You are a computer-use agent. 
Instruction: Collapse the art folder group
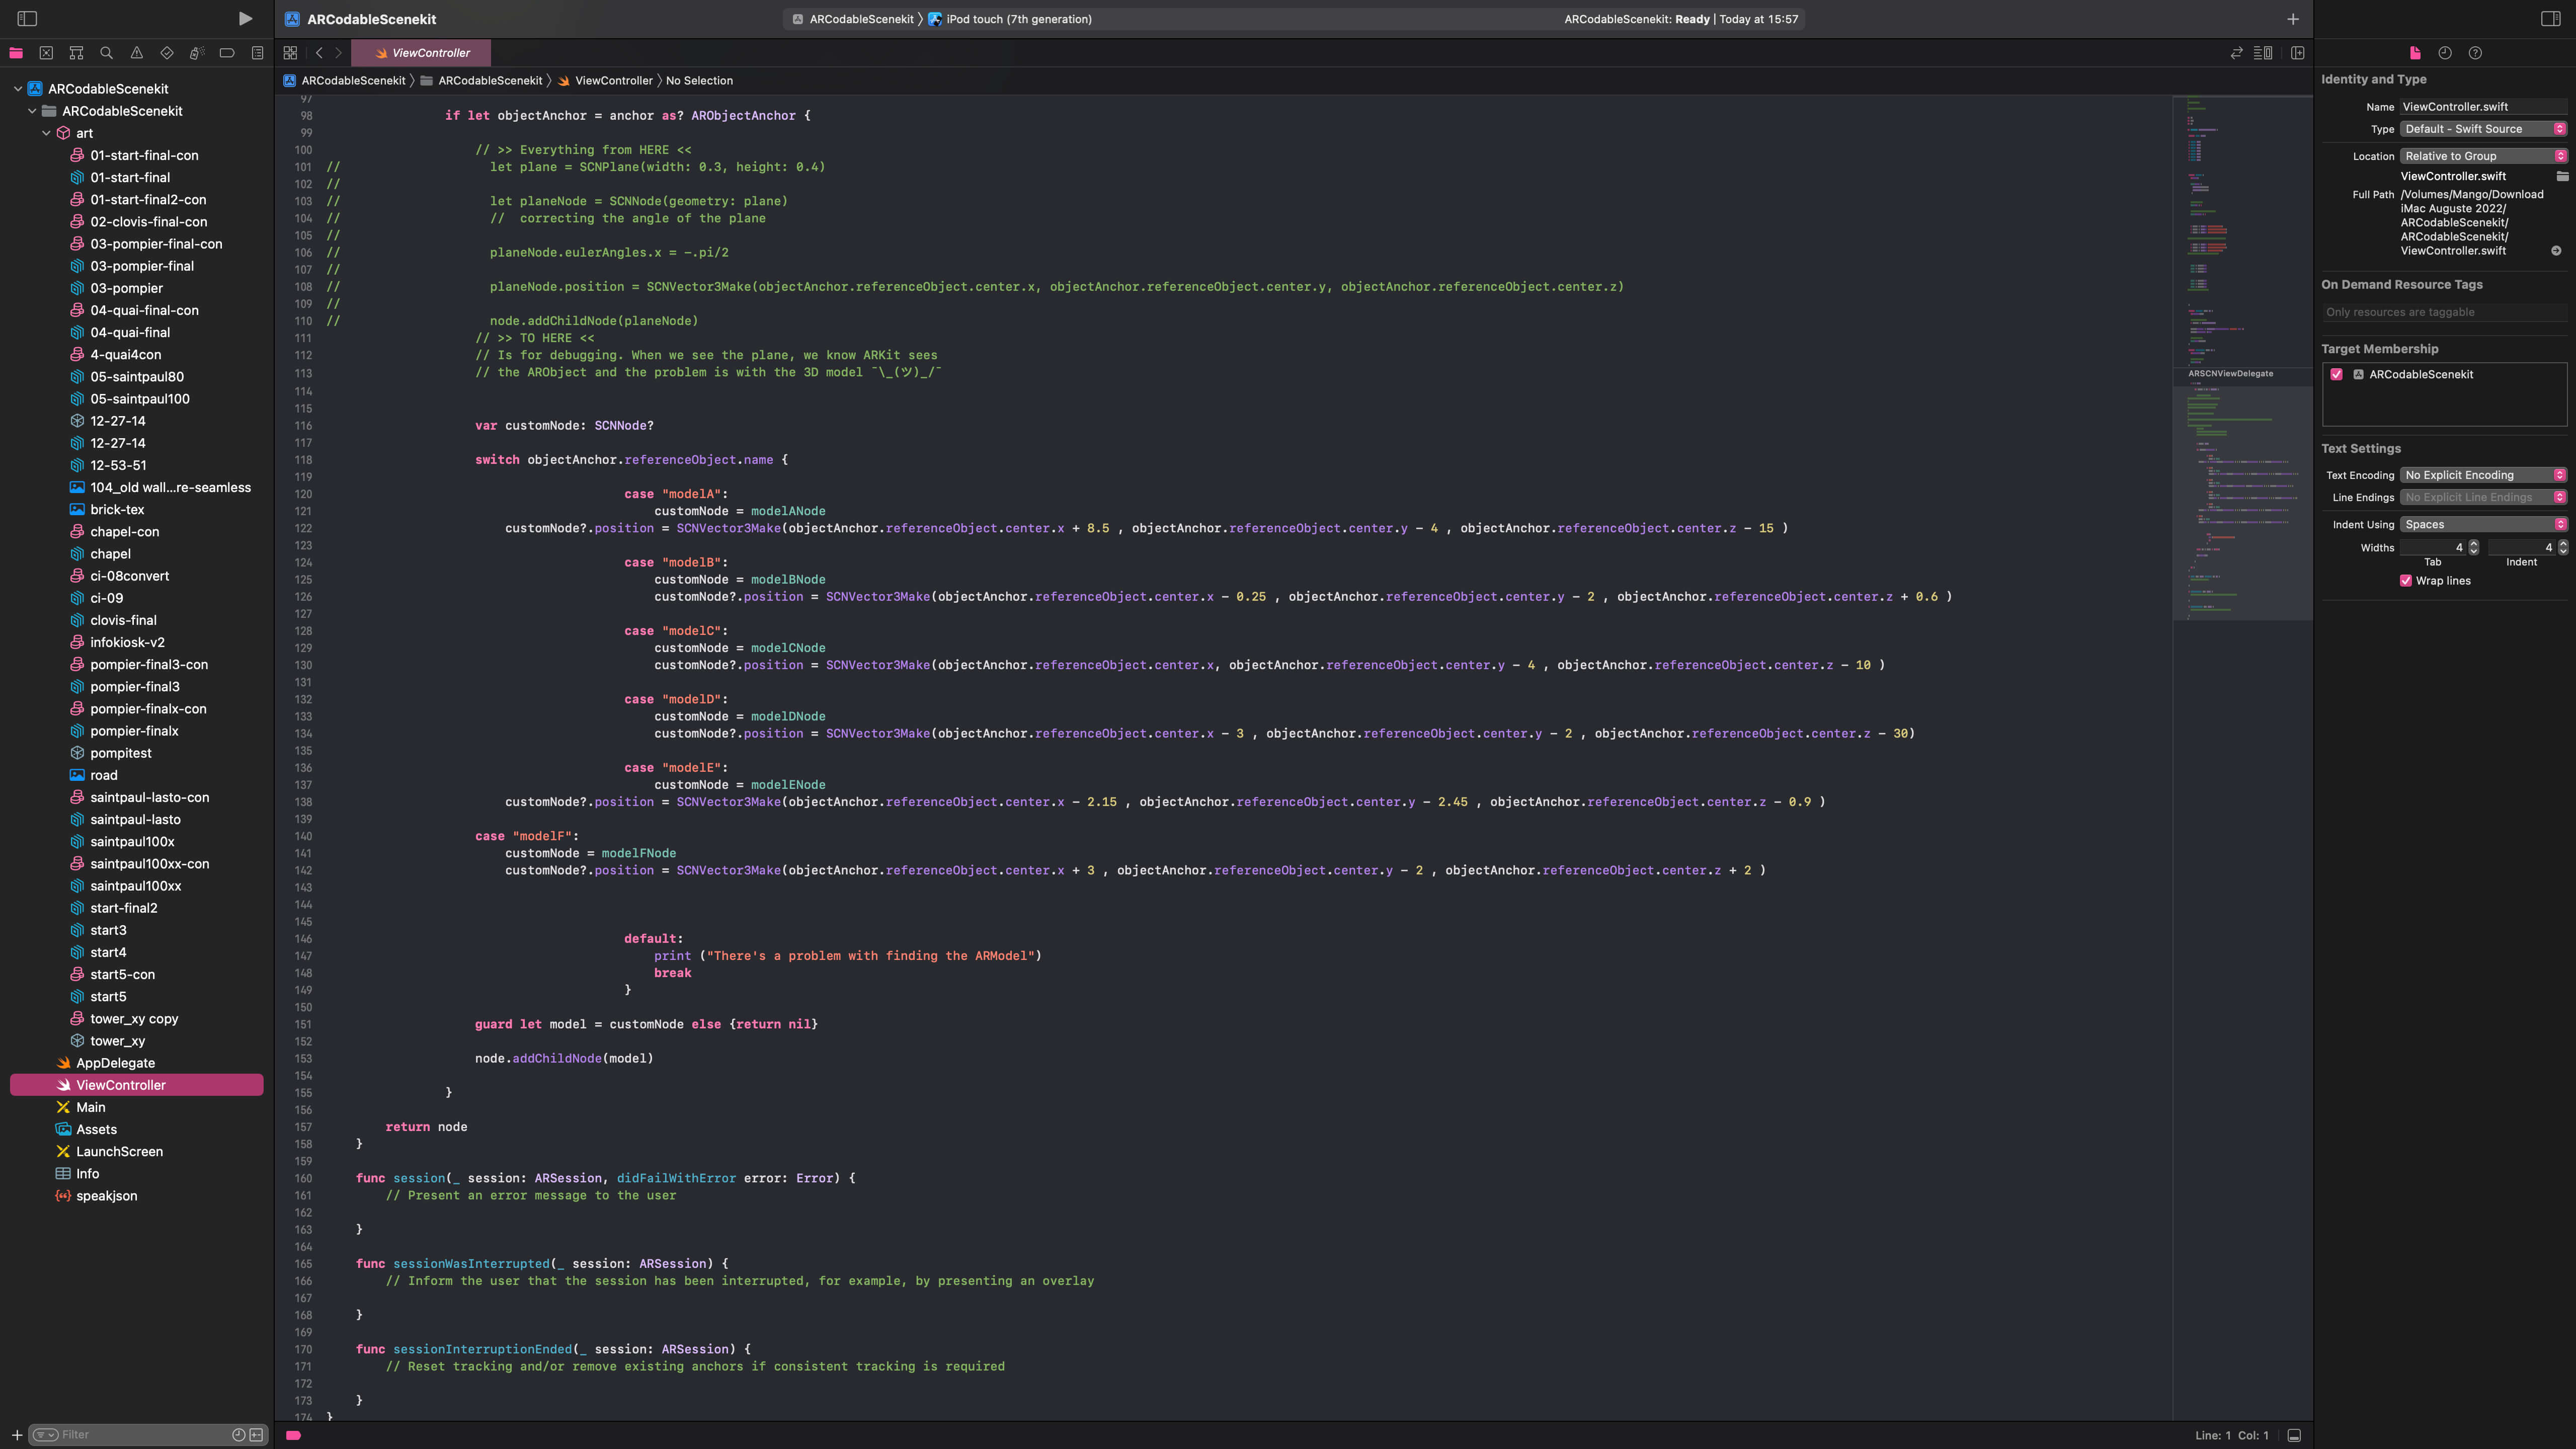coord(46,133)
